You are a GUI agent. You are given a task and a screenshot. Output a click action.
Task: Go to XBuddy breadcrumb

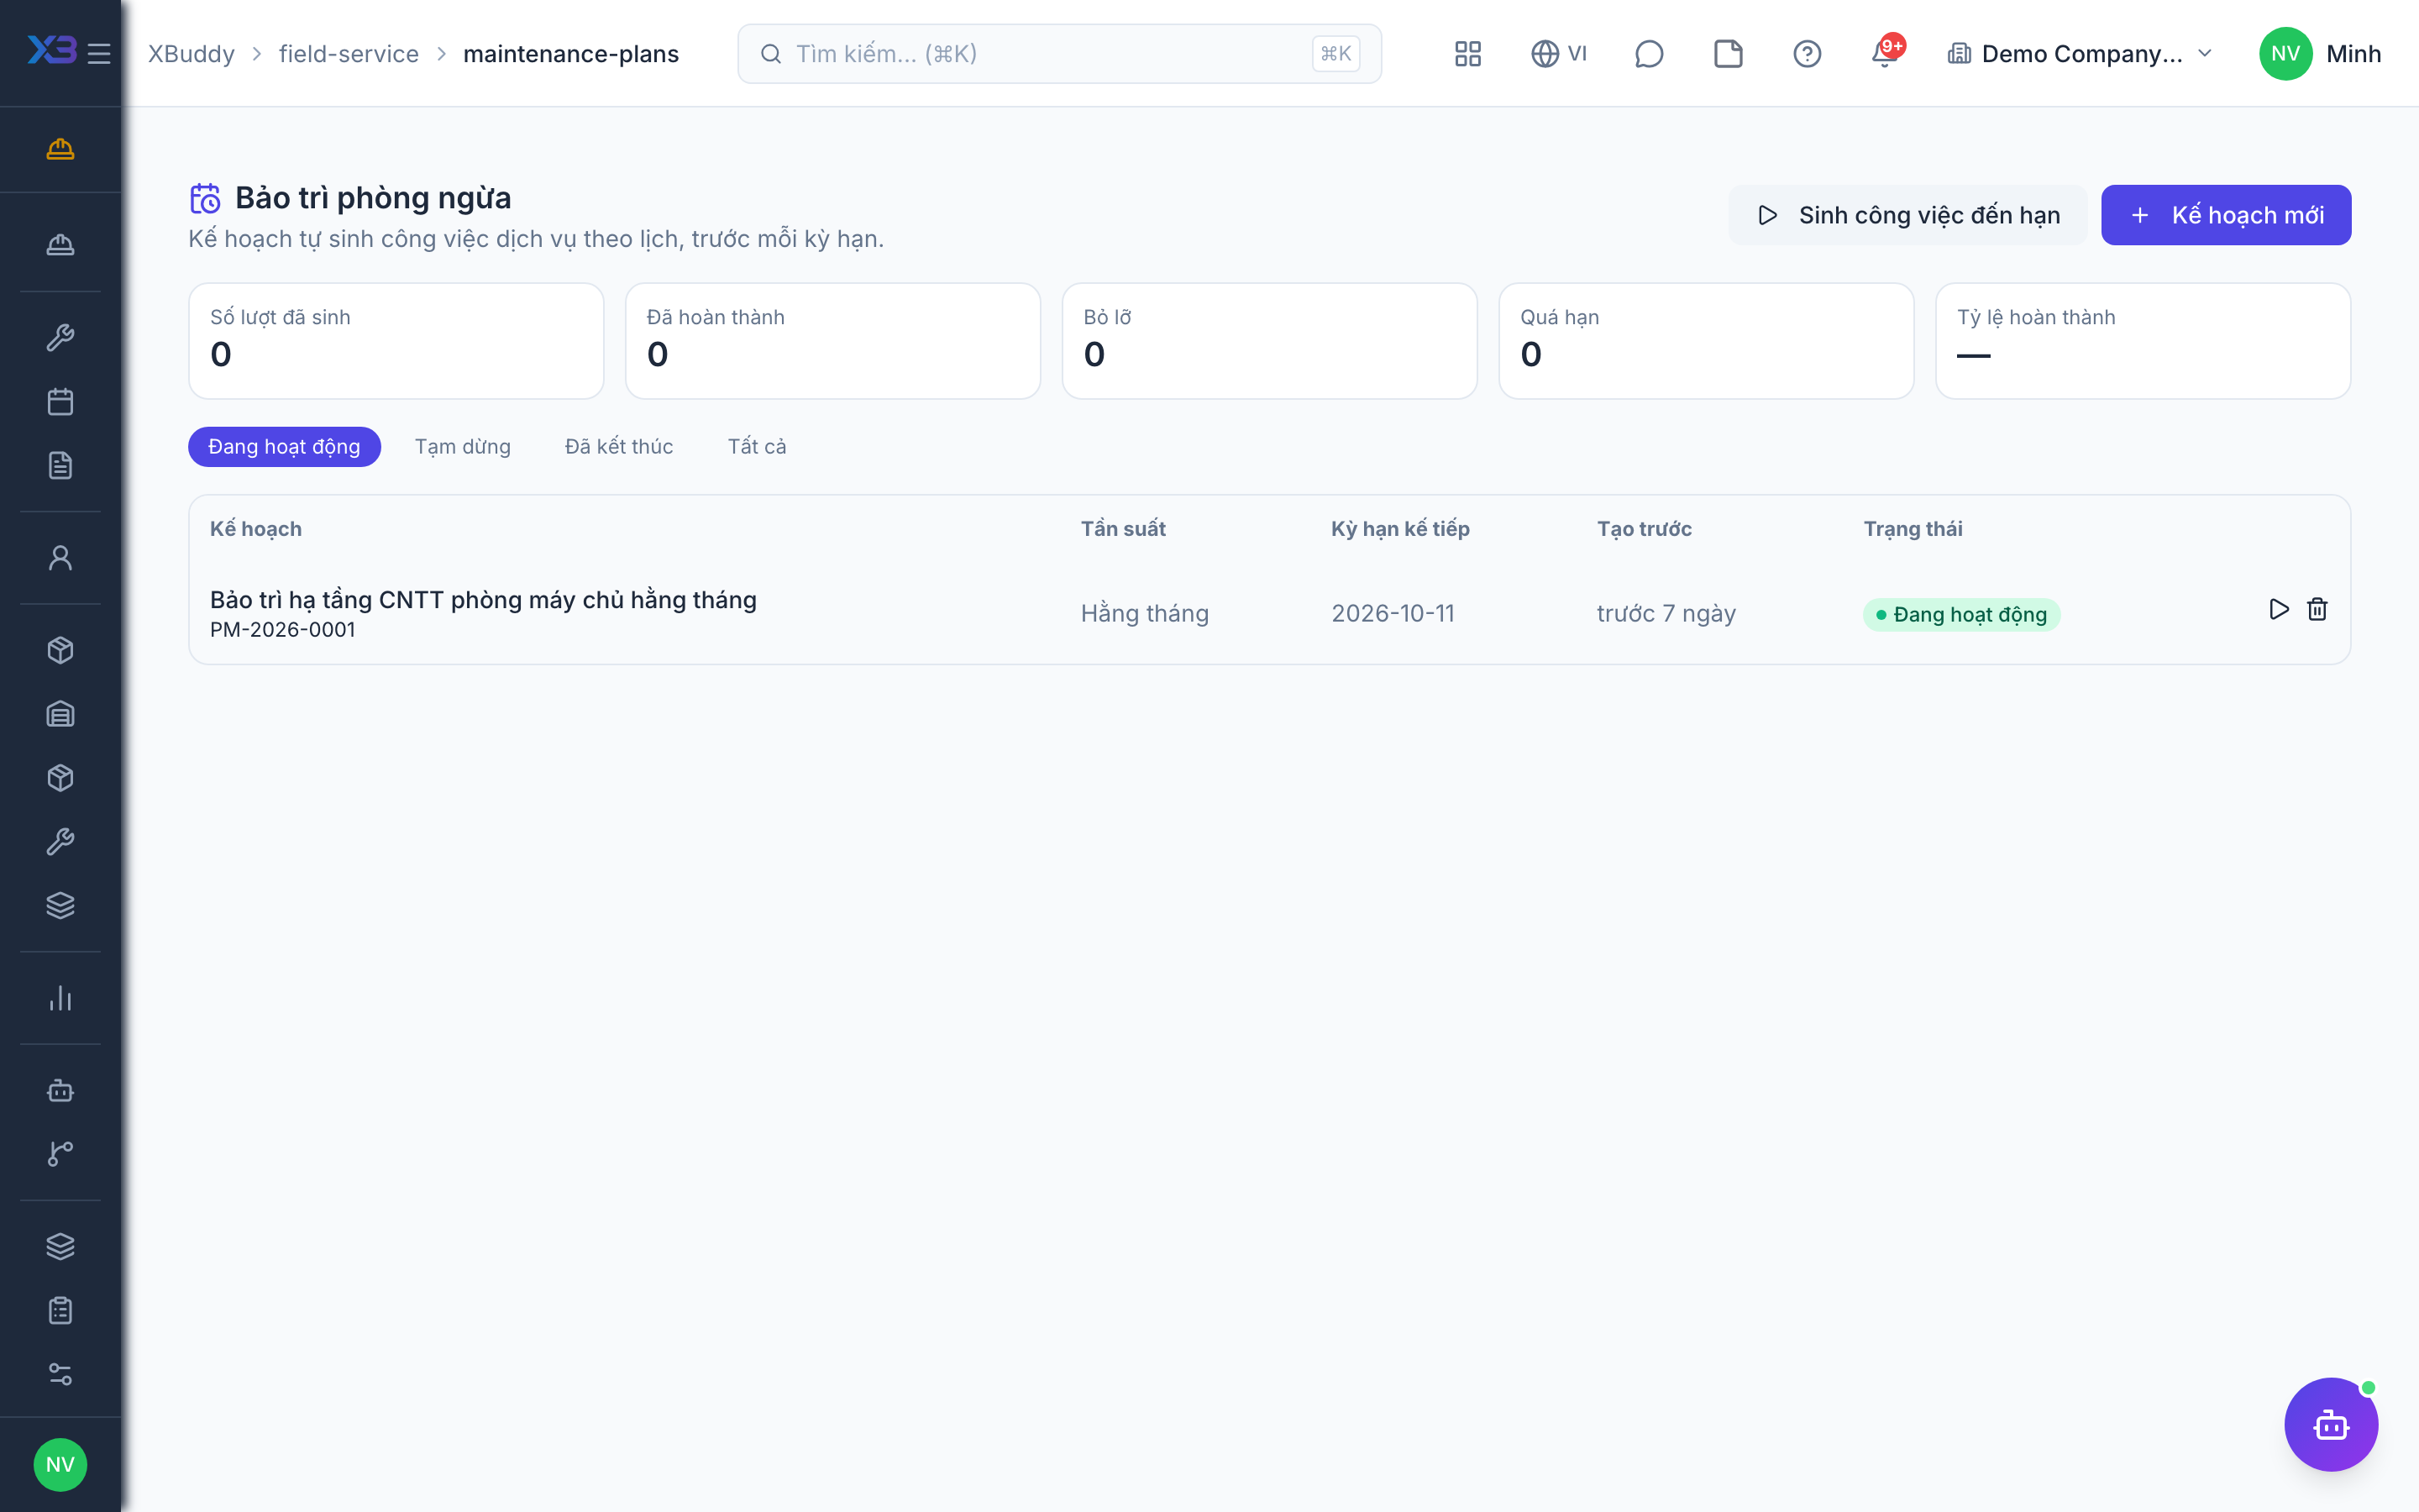(x=191, y=53)
